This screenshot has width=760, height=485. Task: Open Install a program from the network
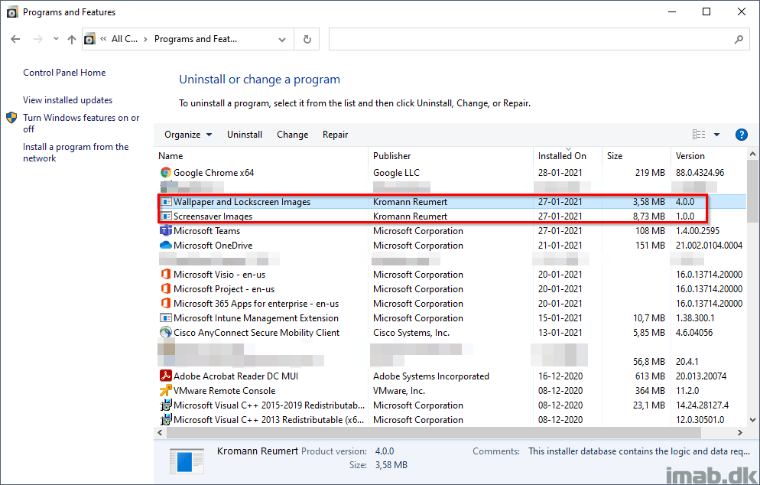(76, 152)
